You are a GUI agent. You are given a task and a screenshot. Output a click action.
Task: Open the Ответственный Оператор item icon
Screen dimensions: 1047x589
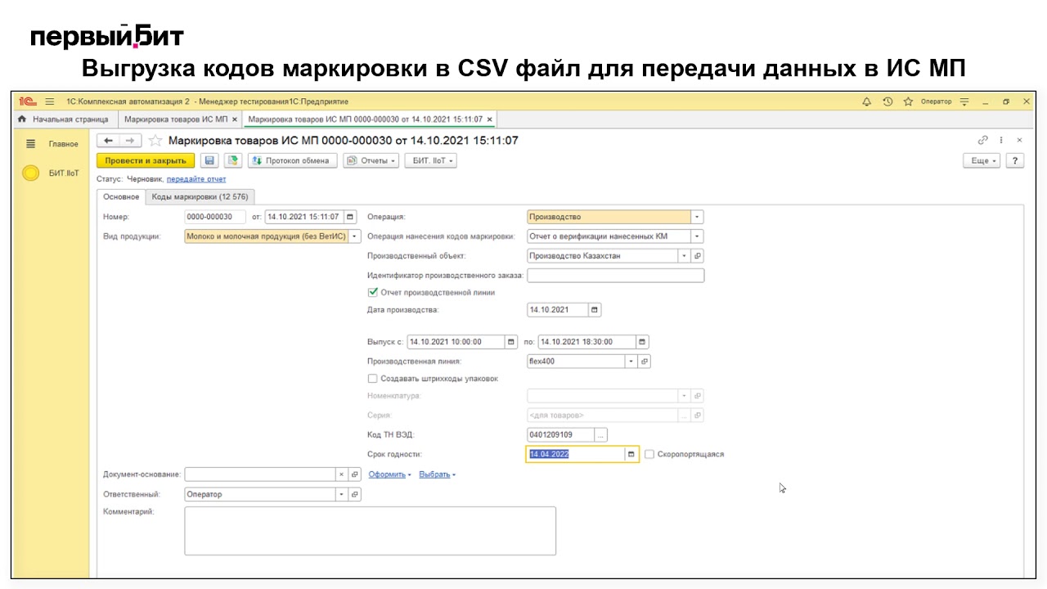click(x=355, y=494)
